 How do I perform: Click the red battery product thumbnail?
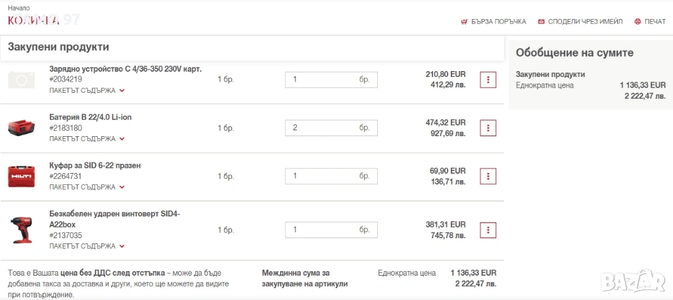21,128
